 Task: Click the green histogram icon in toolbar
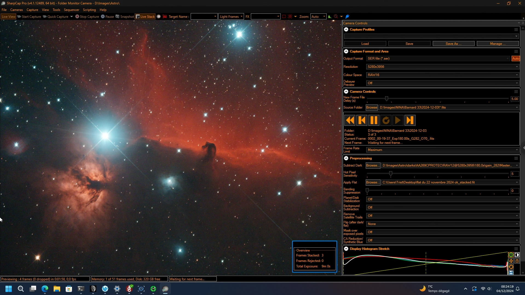(330, 17)
